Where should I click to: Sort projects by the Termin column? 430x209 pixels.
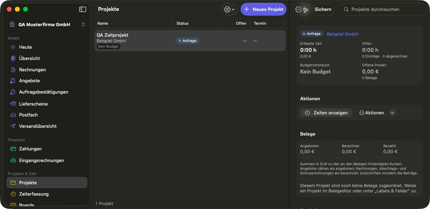260,23
